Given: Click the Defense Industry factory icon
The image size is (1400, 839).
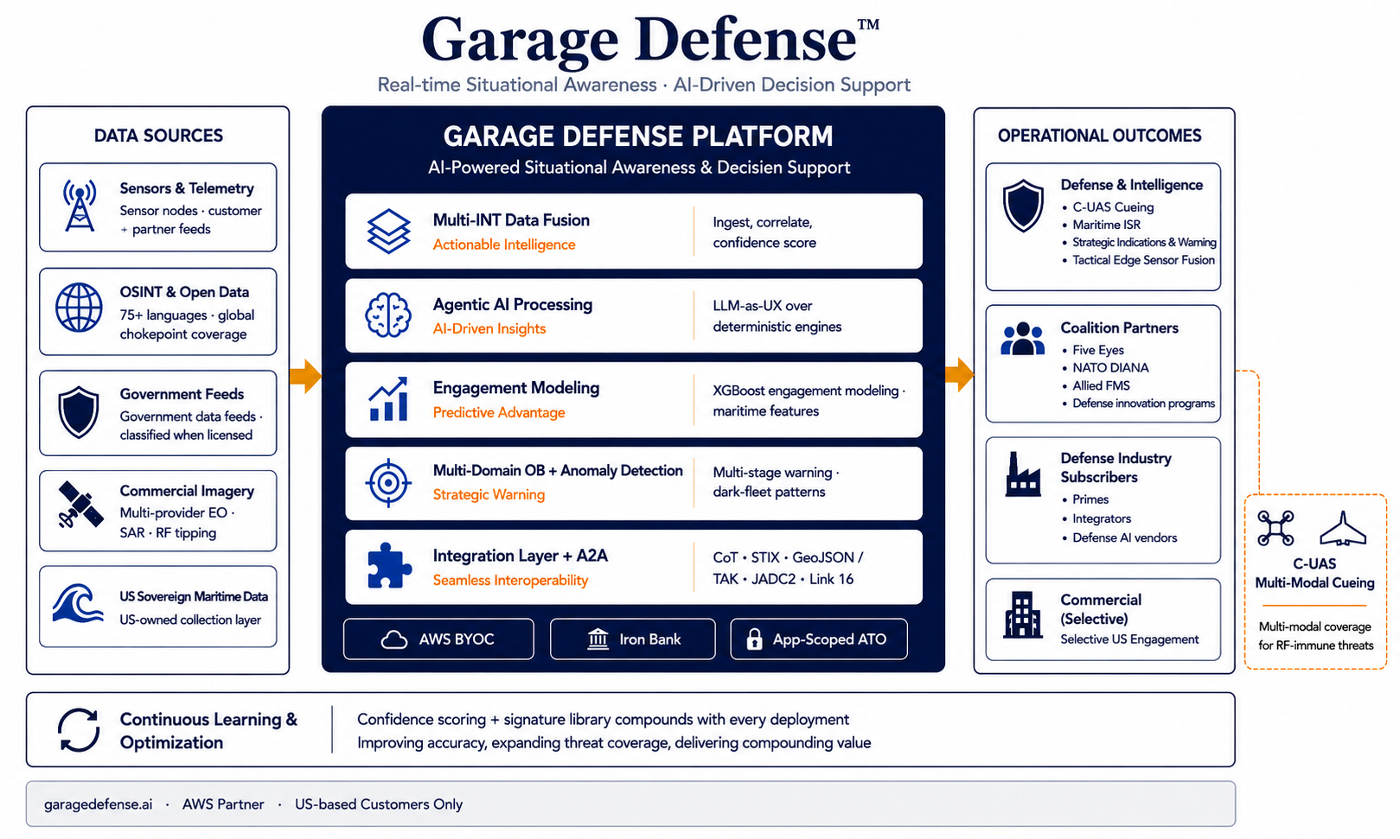Looking at the screenshot, I should click(1023, 474).
